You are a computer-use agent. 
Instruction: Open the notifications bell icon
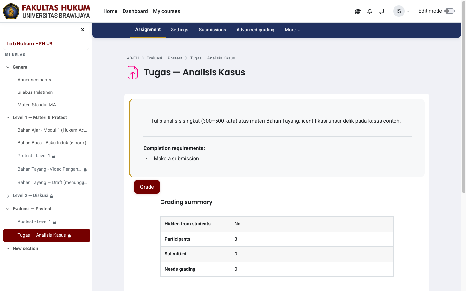pyautogui.click(x=370, y=11)
